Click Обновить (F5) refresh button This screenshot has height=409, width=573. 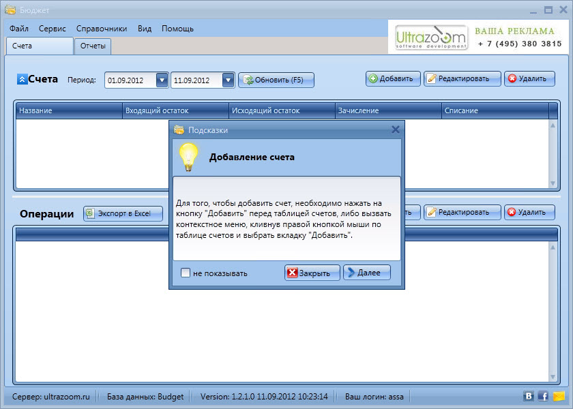(x=276, y=80)
